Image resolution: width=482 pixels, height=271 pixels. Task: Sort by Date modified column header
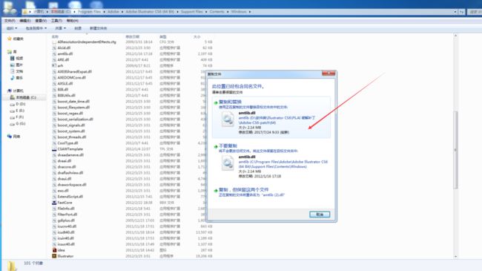[x=133, y=36]
